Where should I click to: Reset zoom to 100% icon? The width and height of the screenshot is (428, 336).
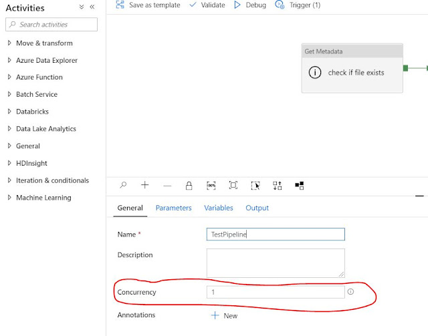[211, 186]
